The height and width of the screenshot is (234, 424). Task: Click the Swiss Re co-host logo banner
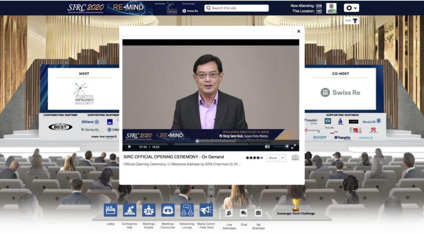pyautogui.click(x=340, y=92)
